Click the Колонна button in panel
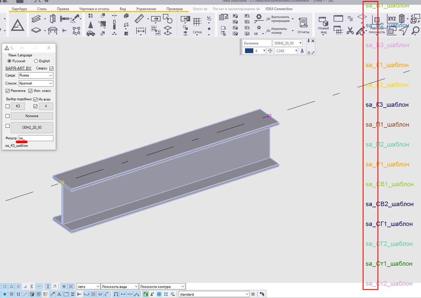This screenshot has height=298, width=421. click(x=32, y=116)
